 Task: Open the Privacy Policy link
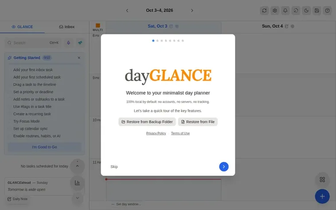(156, 133)
